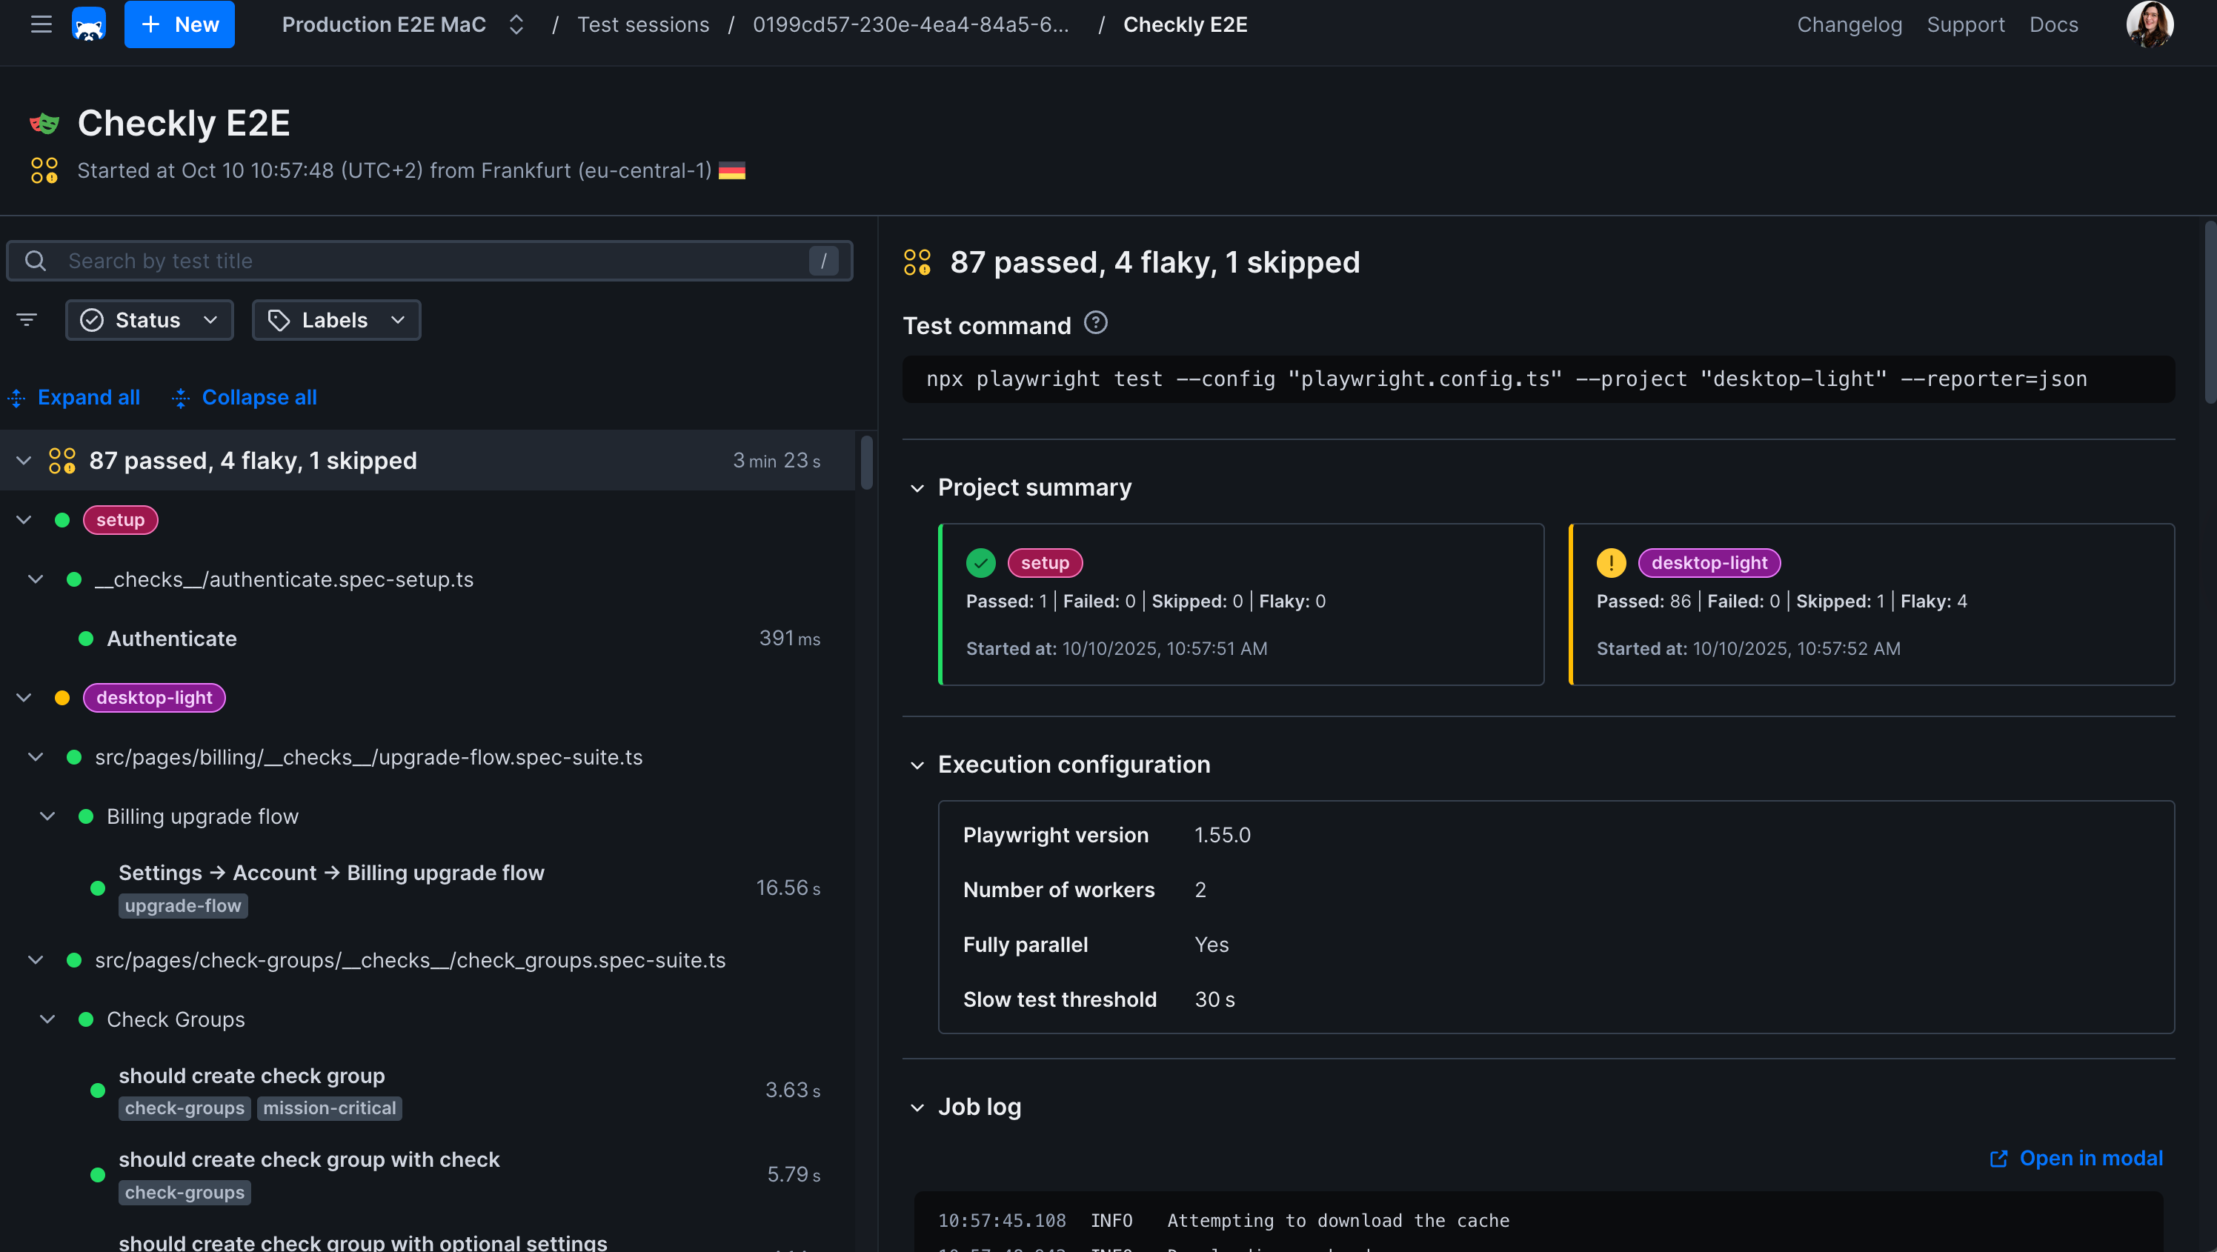The image size is (2217, 1252).
Task: Click the green status dot beside Authenticate
Action: tap(86, 639)
